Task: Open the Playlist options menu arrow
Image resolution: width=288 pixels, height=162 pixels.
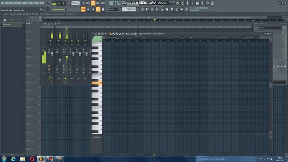Action: click(3, 14)
